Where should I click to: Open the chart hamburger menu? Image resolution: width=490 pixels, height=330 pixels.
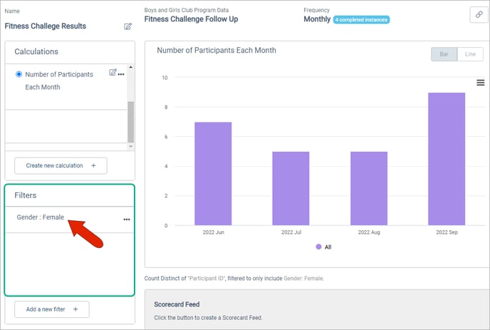480,83
